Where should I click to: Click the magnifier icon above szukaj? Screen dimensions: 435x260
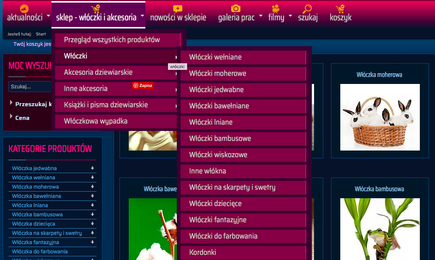[307, 9]
